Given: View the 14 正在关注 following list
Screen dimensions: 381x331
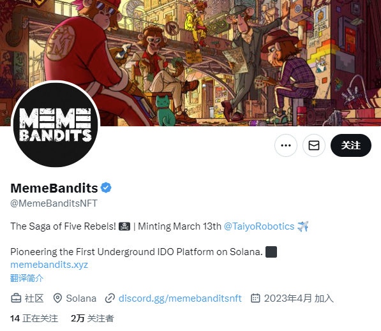Looking at the screenshot, I should point(34,318).
